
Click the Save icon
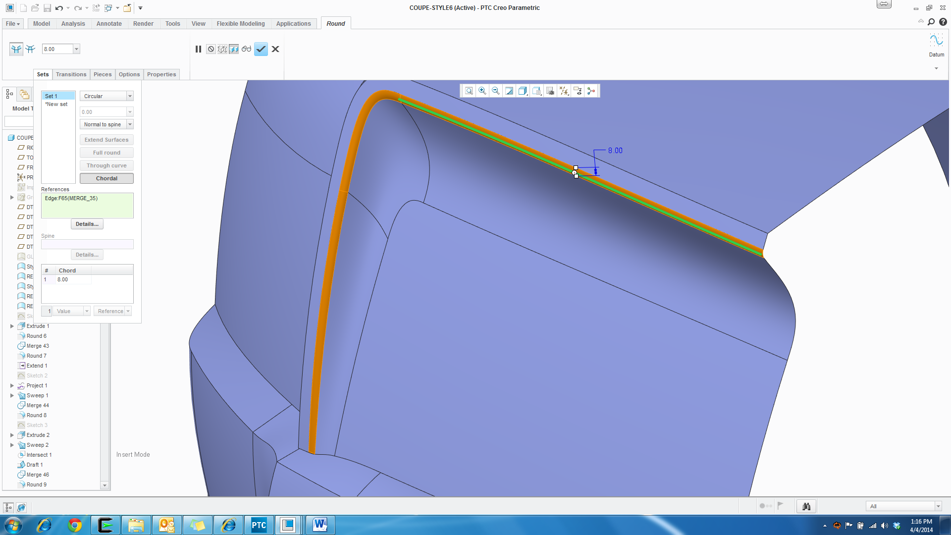(x=47, y=8)
